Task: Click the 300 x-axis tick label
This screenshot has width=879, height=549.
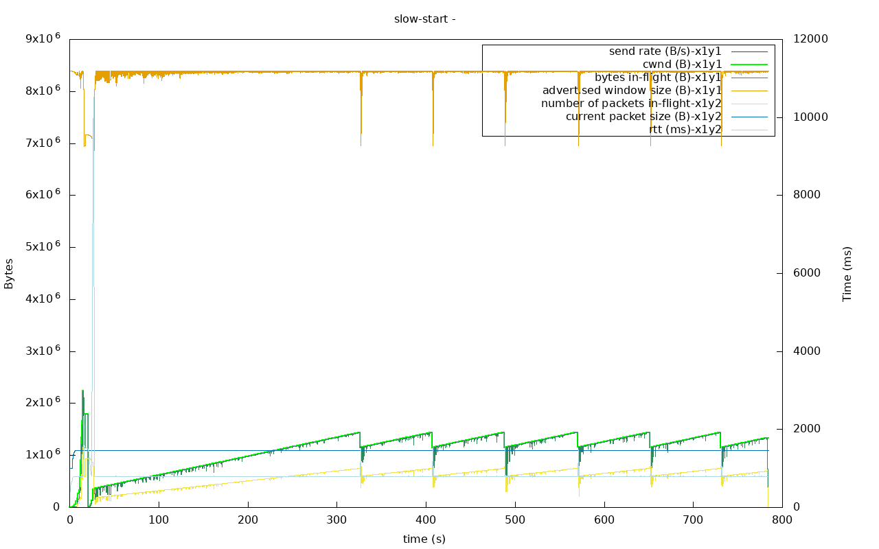Action: point(337,521)
